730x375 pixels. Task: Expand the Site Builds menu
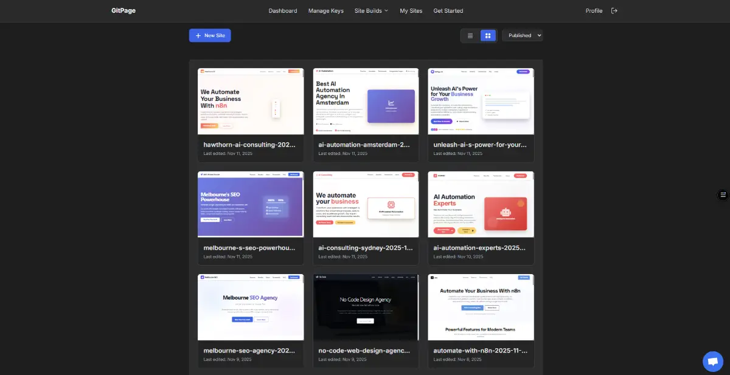point(371,10)
